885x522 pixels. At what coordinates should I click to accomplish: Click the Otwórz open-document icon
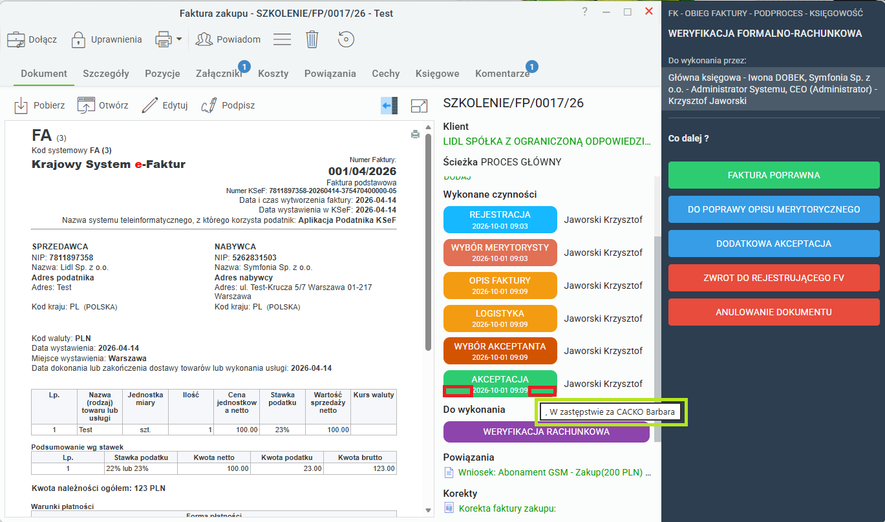(x=86, y=105)
